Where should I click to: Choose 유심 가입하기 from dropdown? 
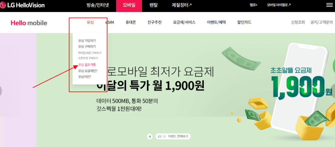click(87, 40)
